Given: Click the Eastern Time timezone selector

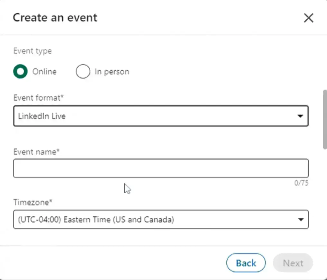Looking at the screenshot, I should 161,219.
